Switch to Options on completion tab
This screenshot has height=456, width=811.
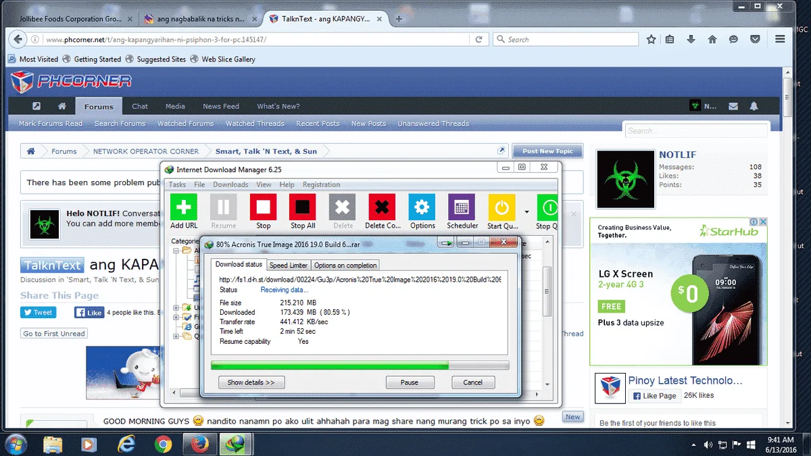(345, 265)
